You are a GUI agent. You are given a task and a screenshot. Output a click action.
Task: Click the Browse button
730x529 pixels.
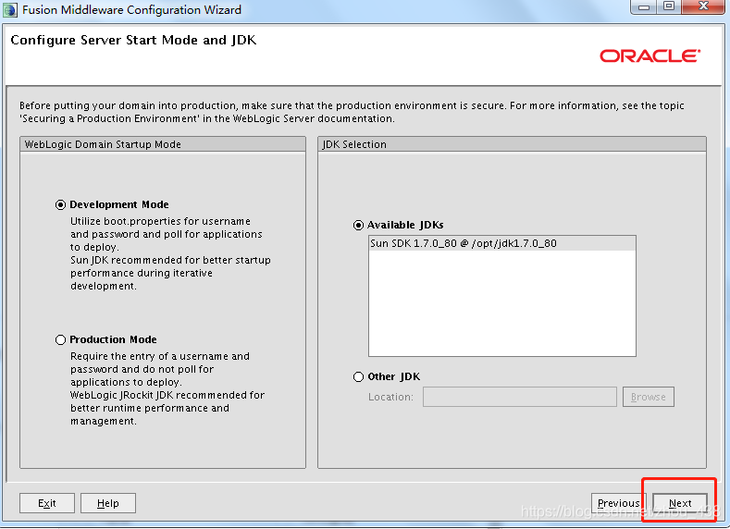(x=648, y=397)
